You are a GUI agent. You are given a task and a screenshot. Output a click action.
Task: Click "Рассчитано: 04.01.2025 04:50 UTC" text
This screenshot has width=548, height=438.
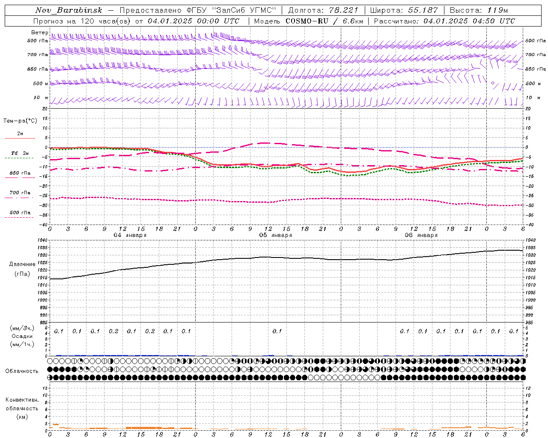click(444, 21)
